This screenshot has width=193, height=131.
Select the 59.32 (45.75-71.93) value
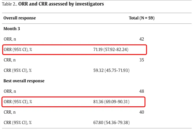pyautogui.click(x=111, y=70)
